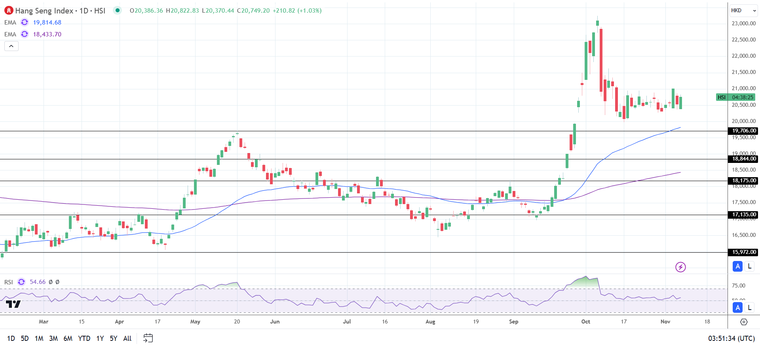Image resolution: width=760 pixels, height=346 pixels.
Task: Click the green market status dot
Action: 117,10
